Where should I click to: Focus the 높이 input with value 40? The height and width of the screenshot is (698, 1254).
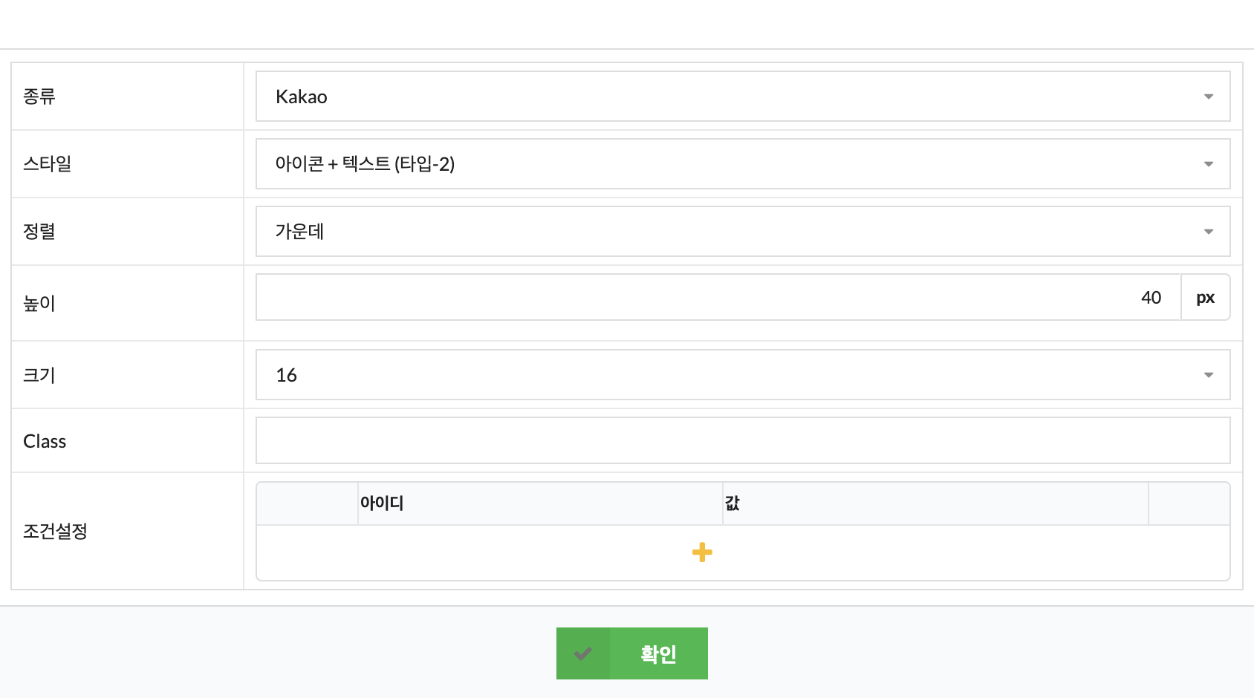click(x=718, y=298)
